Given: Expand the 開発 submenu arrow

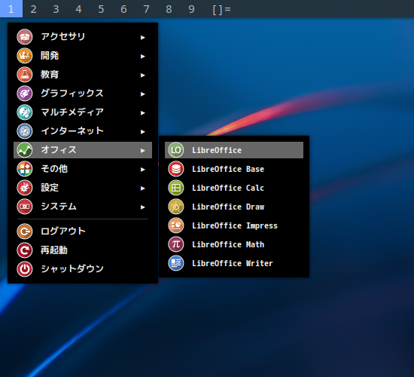Looking at the screenshot, I should 142,57.
